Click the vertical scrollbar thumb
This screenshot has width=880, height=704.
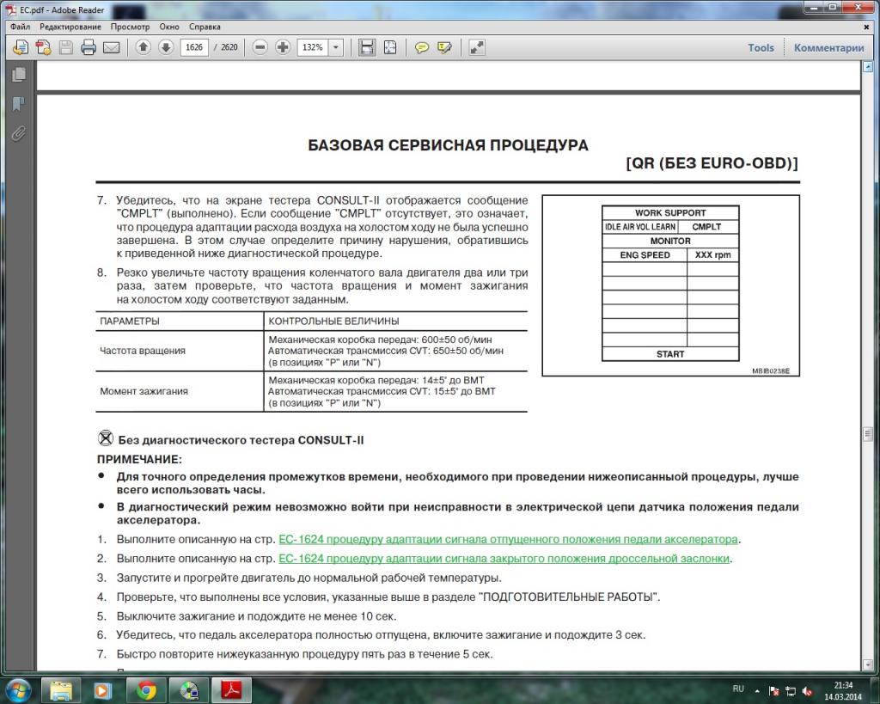click(868, 433)
